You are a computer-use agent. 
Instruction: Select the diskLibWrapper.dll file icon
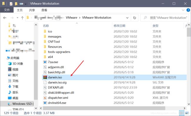(x=45, y=93)
